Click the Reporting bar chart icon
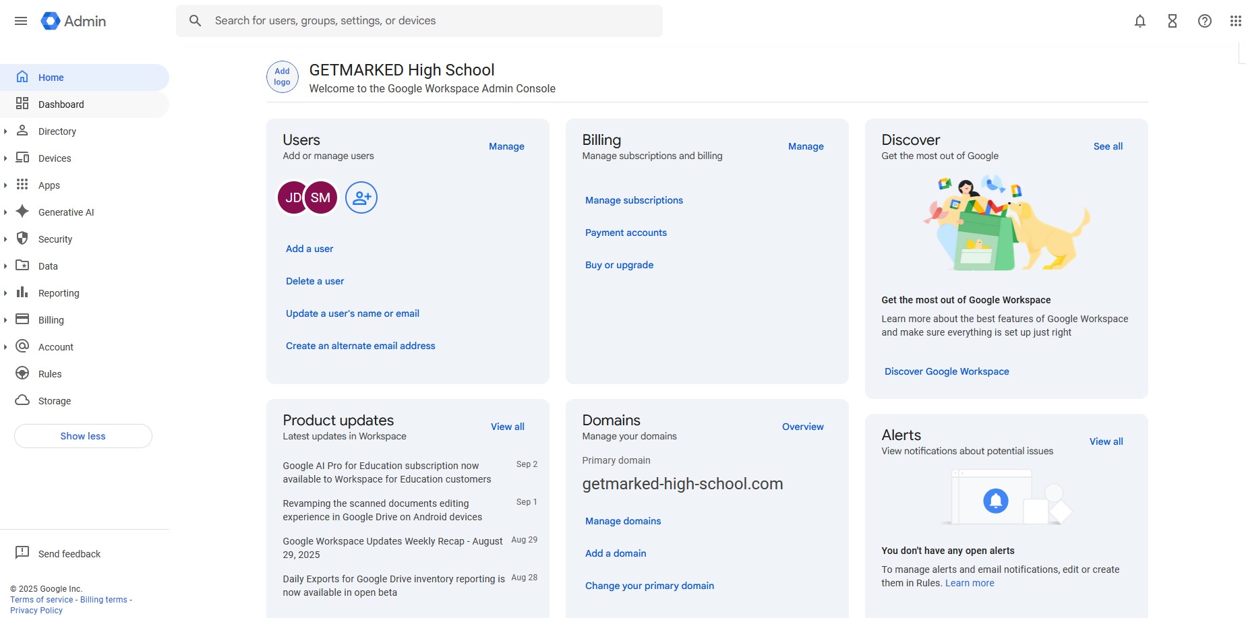The width and height of the screenshot is (1246, 618). (22, 292)
